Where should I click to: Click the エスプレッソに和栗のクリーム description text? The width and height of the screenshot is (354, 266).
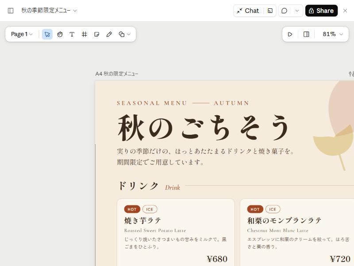[298, 243]
